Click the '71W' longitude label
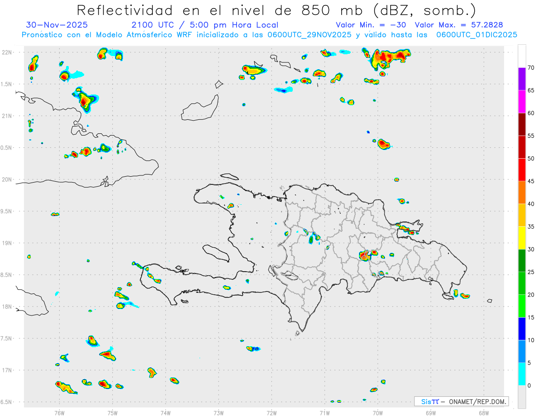The height and width of the screenshot is (419, 543). click(x=324, y=413)
